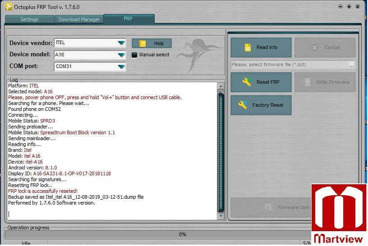Expand the COM port dropdown arrow
Image resolution: width=368 pixels, height=246 pixels.
click(x=121, y=67)
